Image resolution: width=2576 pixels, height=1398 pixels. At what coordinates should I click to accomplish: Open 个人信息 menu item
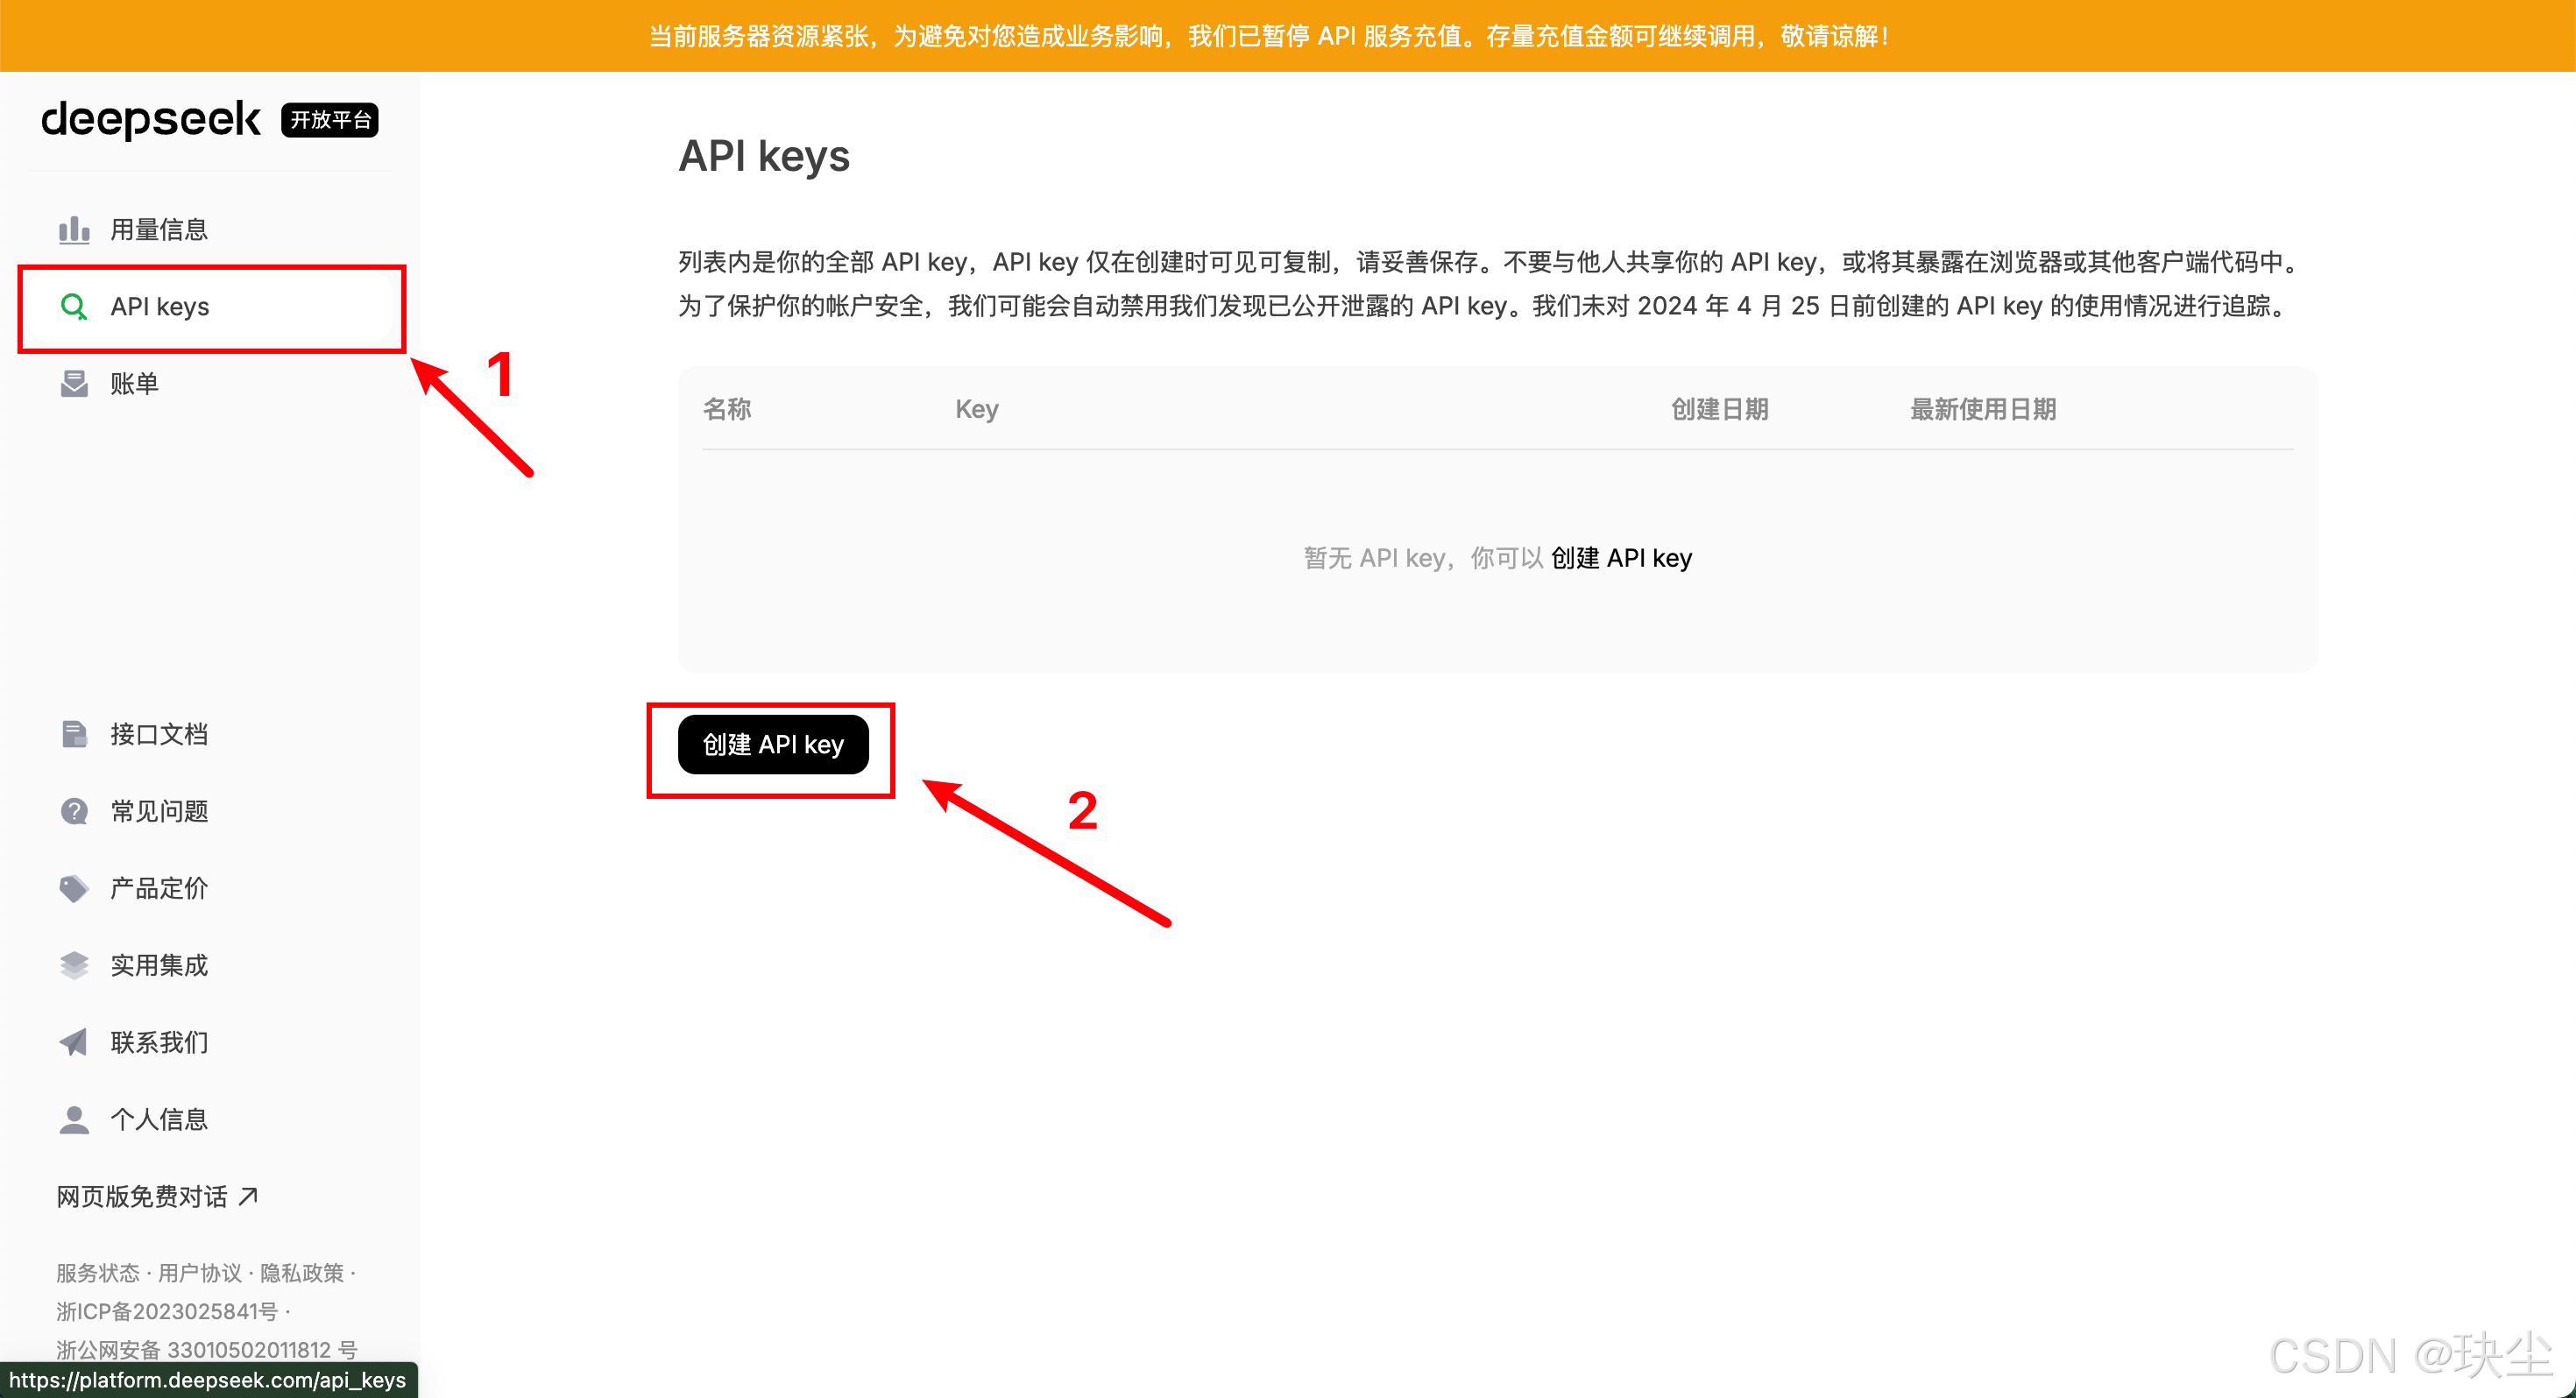159,1119
